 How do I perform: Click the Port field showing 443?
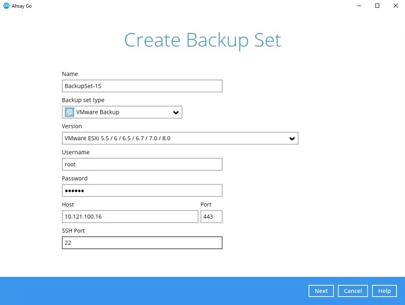point(211,217)
